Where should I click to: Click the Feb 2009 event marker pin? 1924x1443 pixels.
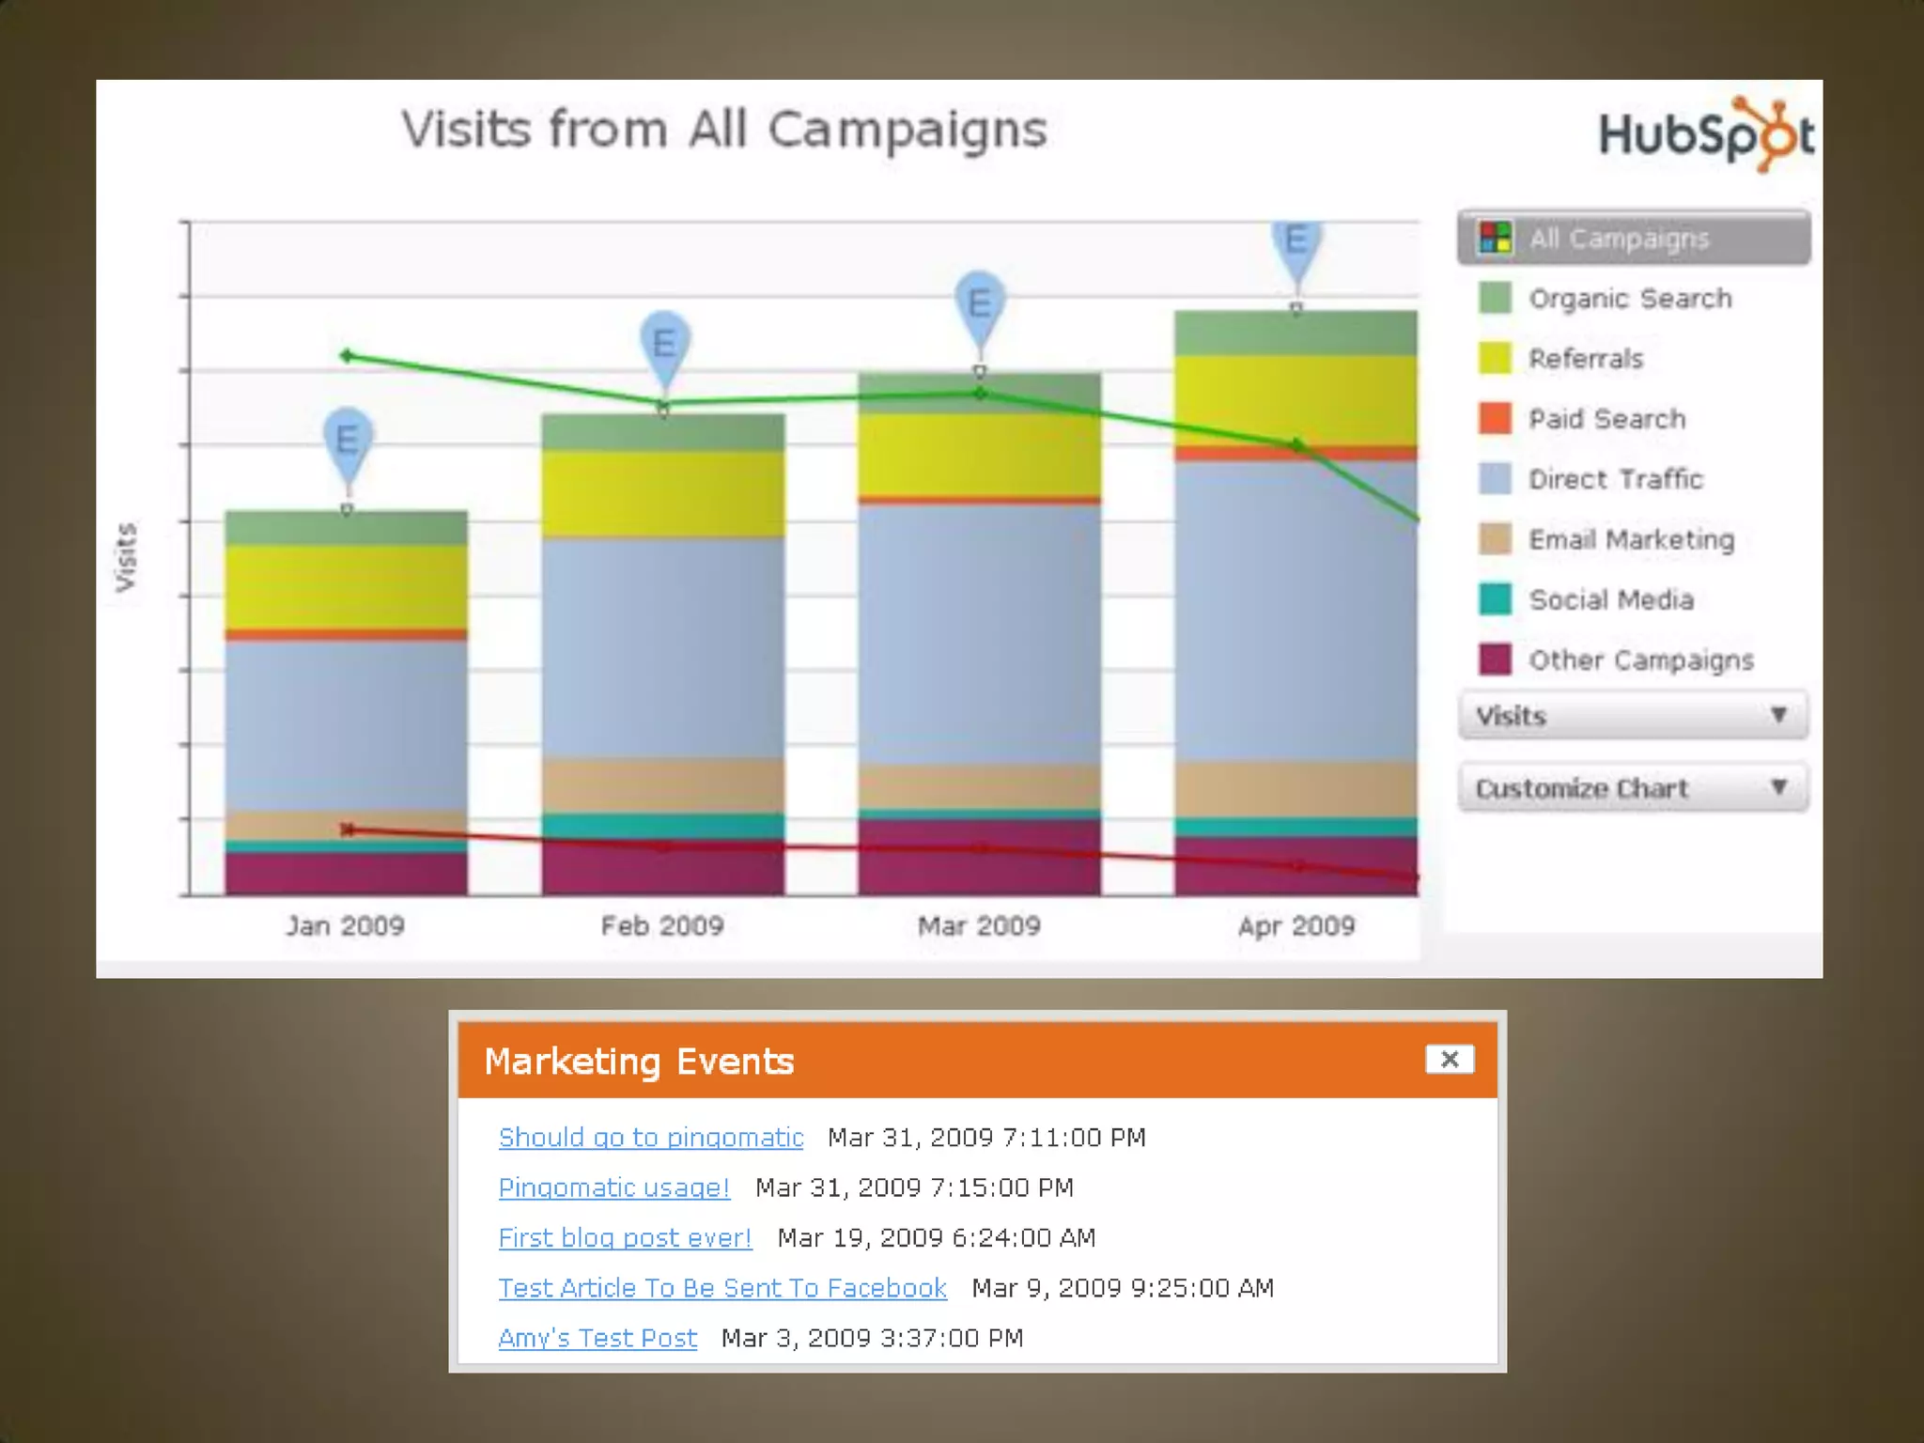coord(664,343)
